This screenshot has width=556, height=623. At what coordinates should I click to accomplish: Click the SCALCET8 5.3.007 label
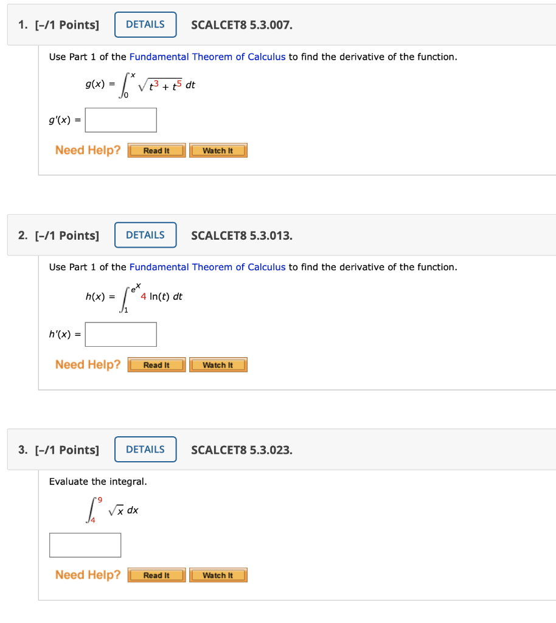[x=242, y=25]
